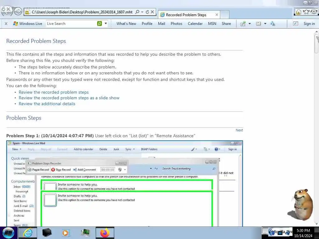Screen dimensions: 319x239
Task: Click Internet Explorer on the taskbar
Action: (x=28, y=233)
